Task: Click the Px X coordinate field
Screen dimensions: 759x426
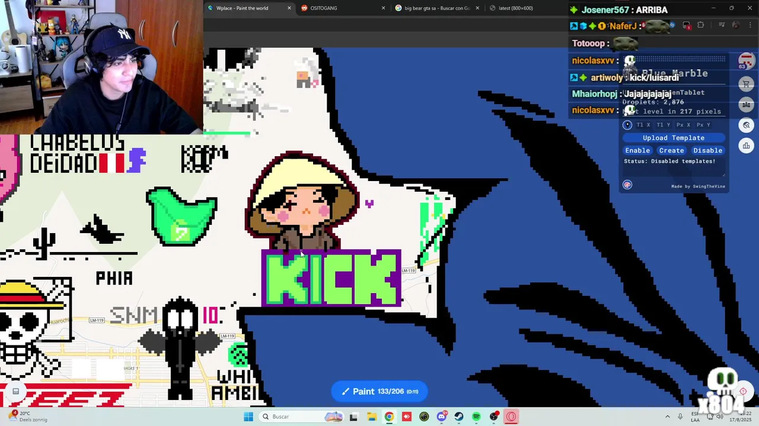Action: [x=684, y=125]
